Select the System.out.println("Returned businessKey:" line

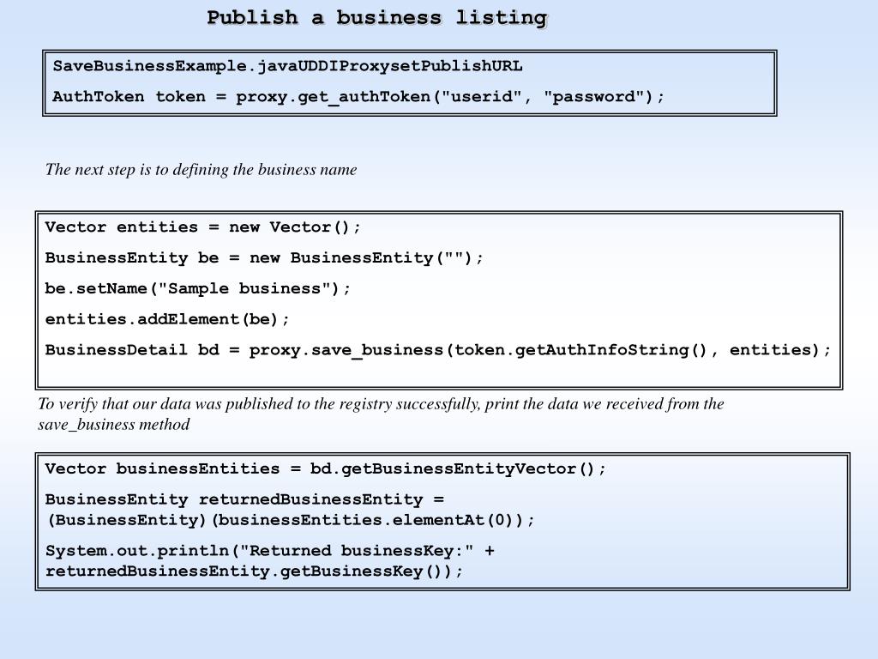click(270, 551)
